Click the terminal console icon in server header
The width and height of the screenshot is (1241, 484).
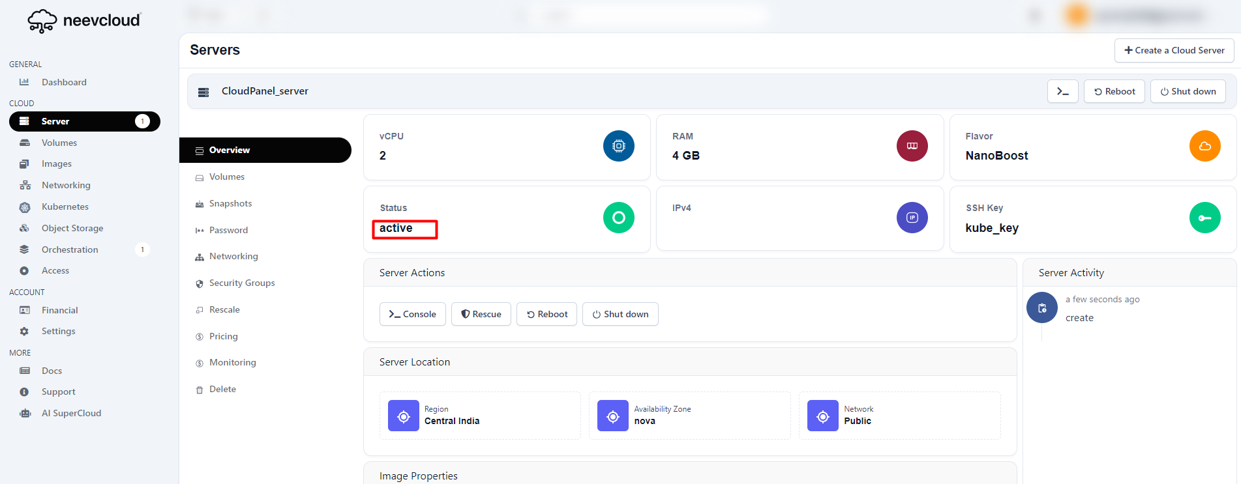1062,91
